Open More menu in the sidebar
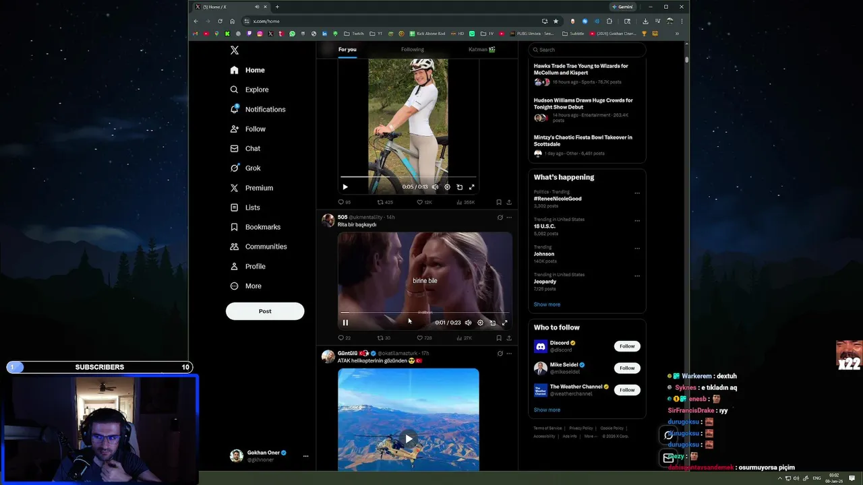863x485 pixels. tap(246, 286)
